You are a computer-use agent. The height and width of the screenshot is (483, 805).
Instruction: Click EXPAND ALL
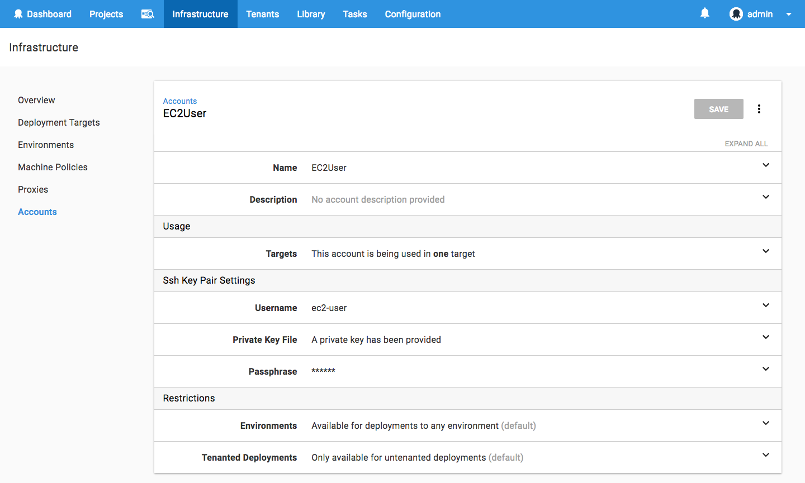click(746, 144)
